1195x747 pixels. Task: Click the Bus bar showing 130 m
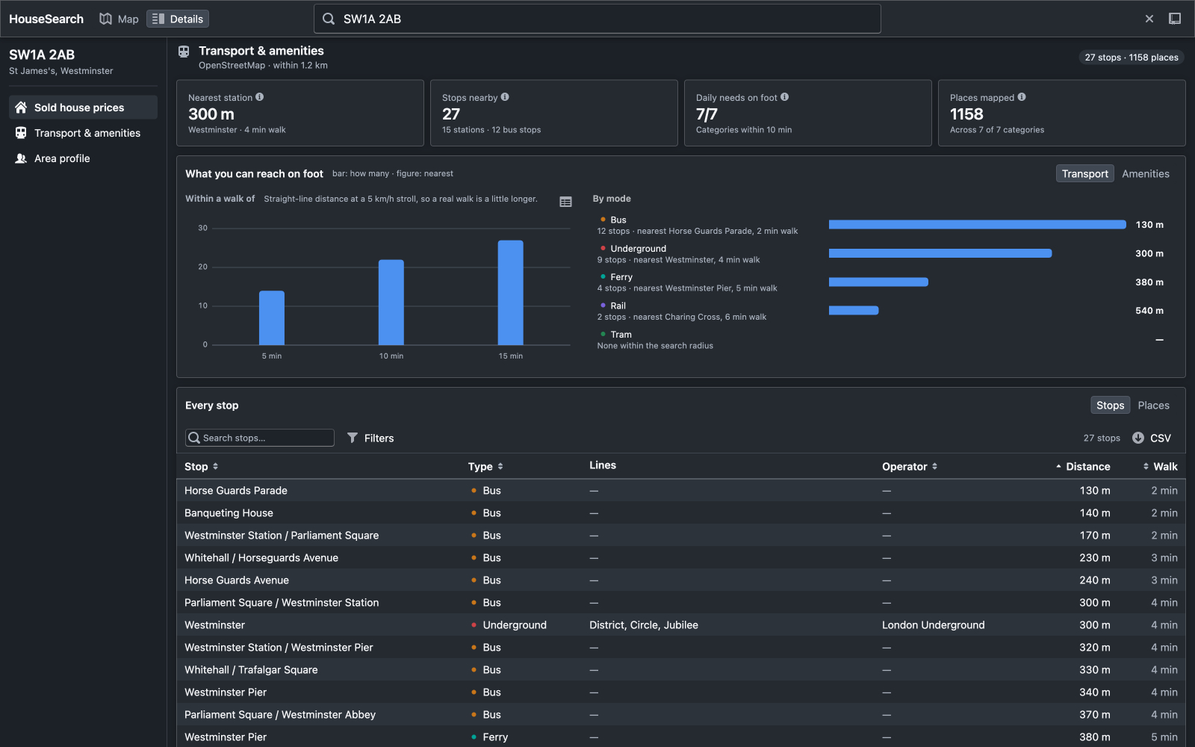pos(977,224)
